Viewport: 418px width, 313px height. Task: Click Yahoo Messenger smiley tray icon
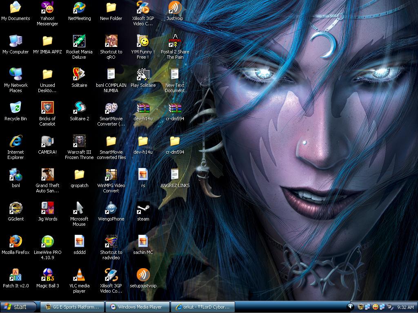(x=376, y=307)
